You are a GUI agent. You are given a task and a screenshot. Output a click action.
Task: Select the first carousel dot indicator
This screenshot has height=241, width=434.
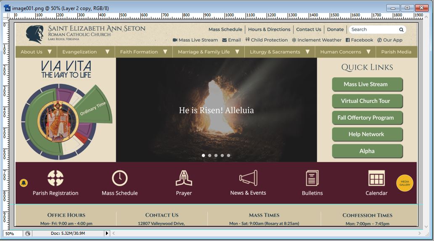click(204, 155)
